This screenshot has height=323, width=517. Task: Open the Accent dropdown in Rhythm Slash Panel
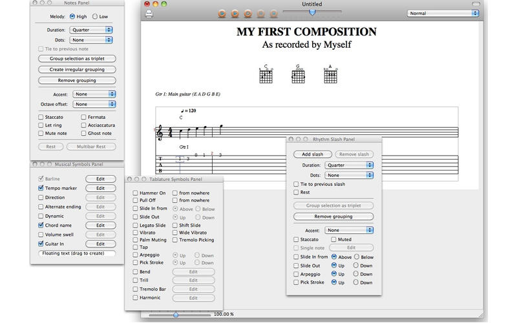[349, 230]
